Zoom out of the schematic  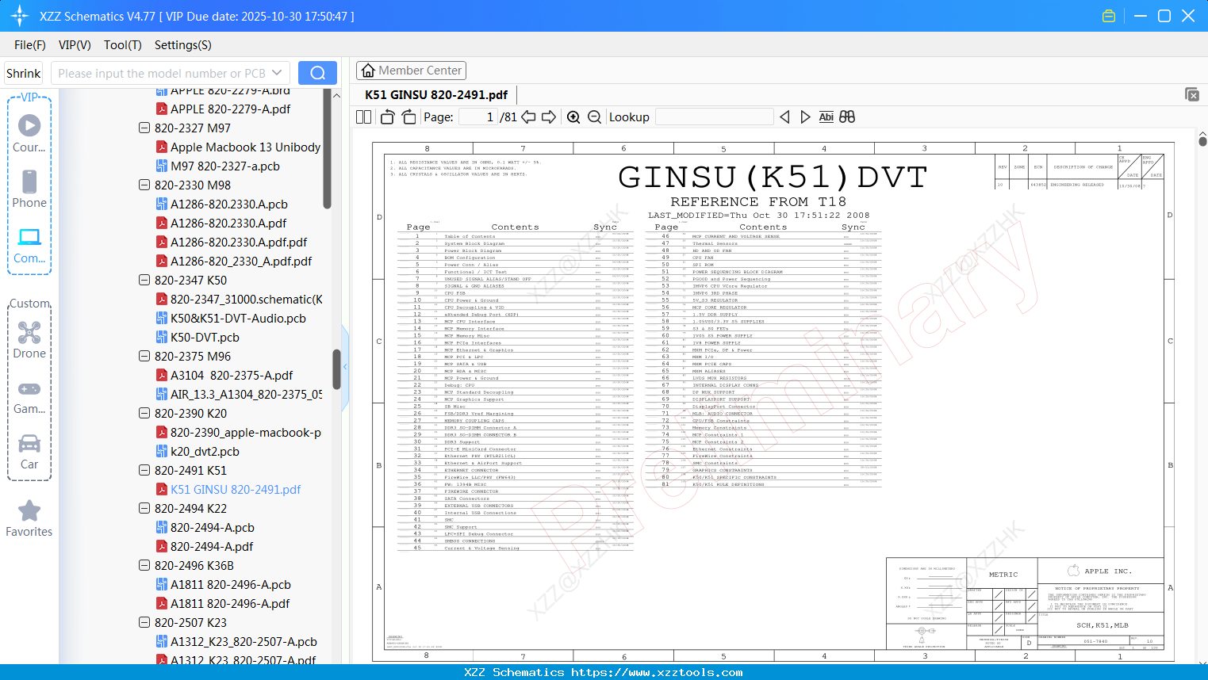[594, 117]
